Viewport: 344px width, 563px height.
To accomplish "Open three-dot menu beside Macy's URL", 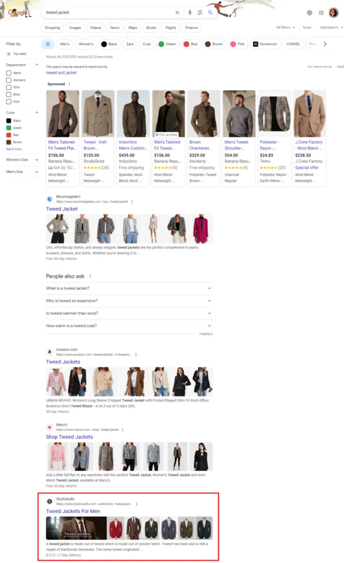I will 123,430.
